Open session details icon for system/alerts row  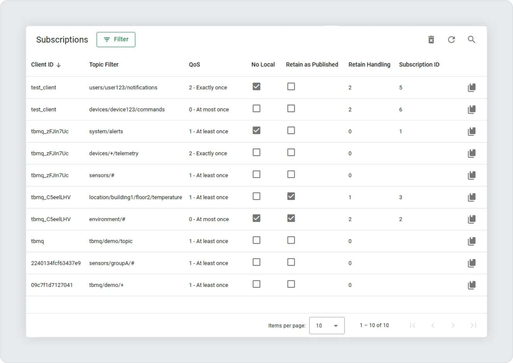tap(471, 131)
